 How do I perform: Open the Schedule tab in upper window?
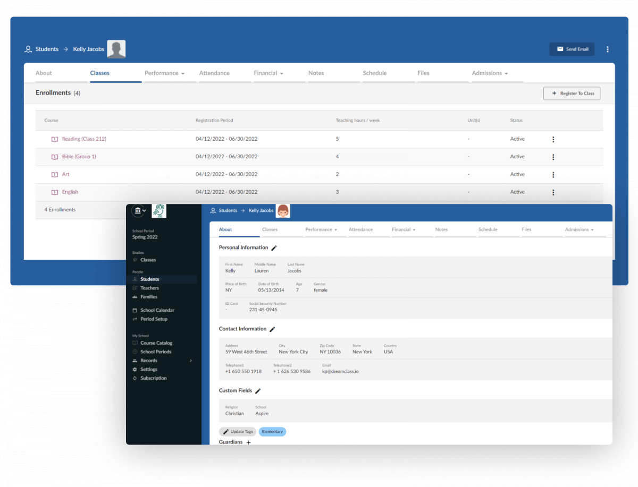pyautogui.click(x=374, y=73)
